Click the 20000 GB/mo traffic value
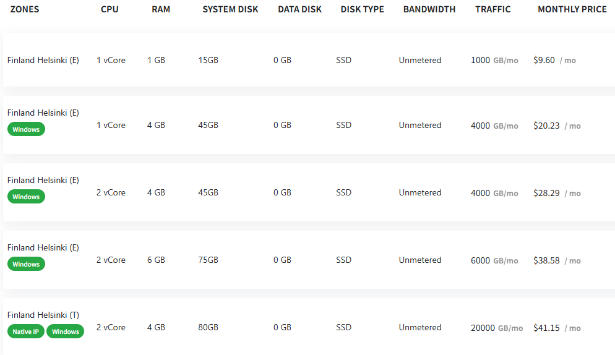 tap(497, 328)
